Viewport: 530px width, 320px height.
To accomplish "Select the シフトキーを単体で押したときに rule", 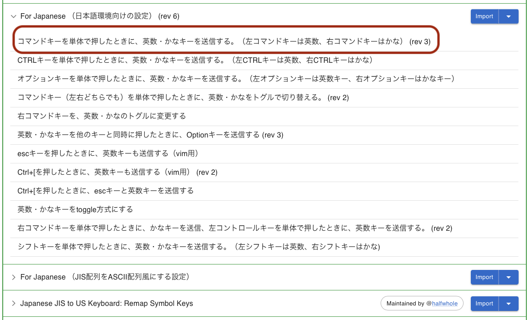I will click(199, 247).
